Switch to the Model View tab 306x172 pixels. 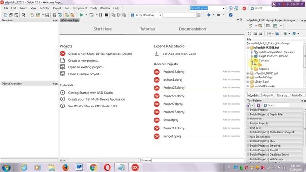point(269,95)
